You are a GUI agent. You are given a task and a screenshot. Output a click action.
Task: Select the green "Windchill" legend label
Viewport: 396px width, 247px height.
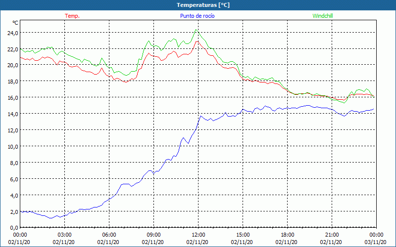323,16
